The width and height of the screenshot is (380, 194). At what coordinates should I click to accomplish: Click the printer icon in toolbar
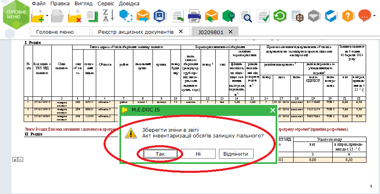tap(194, 16)
